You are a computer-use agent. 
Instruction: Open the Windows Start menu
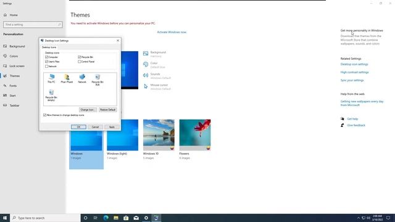[5, 218]
